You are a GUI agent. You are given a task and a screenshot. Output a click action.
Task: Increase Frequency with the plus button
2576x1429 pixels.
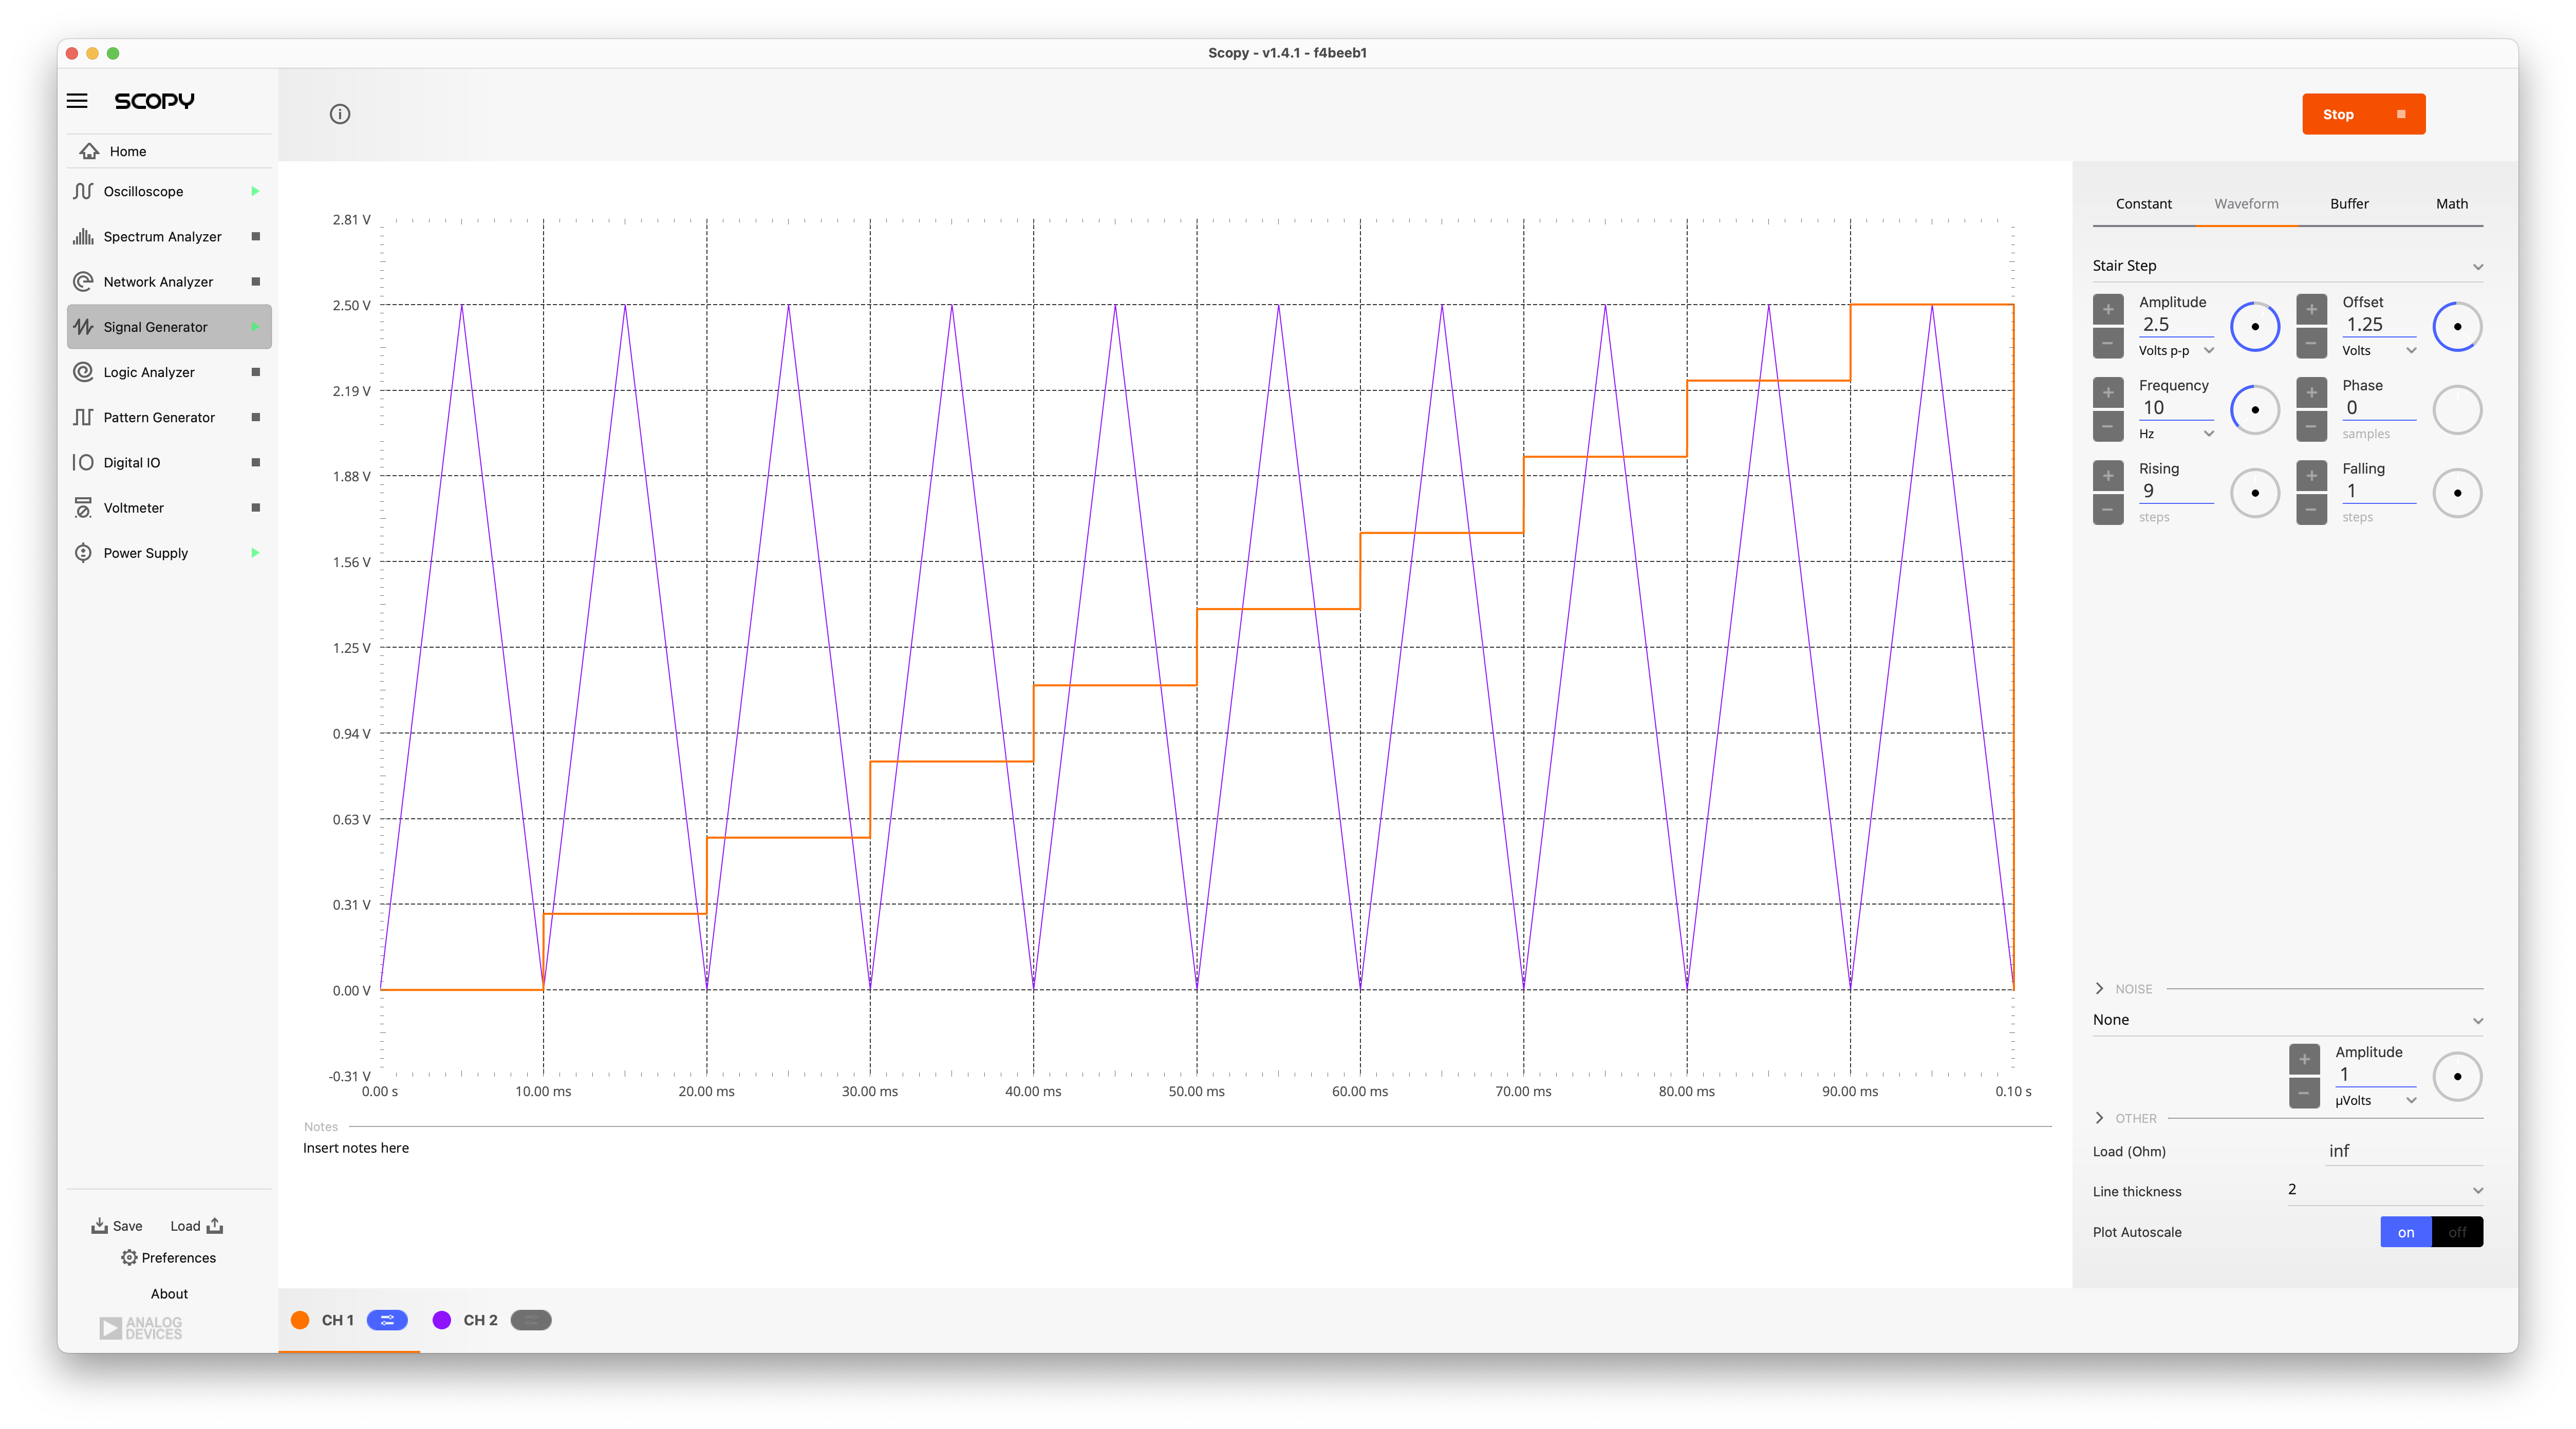(2108, 392)
